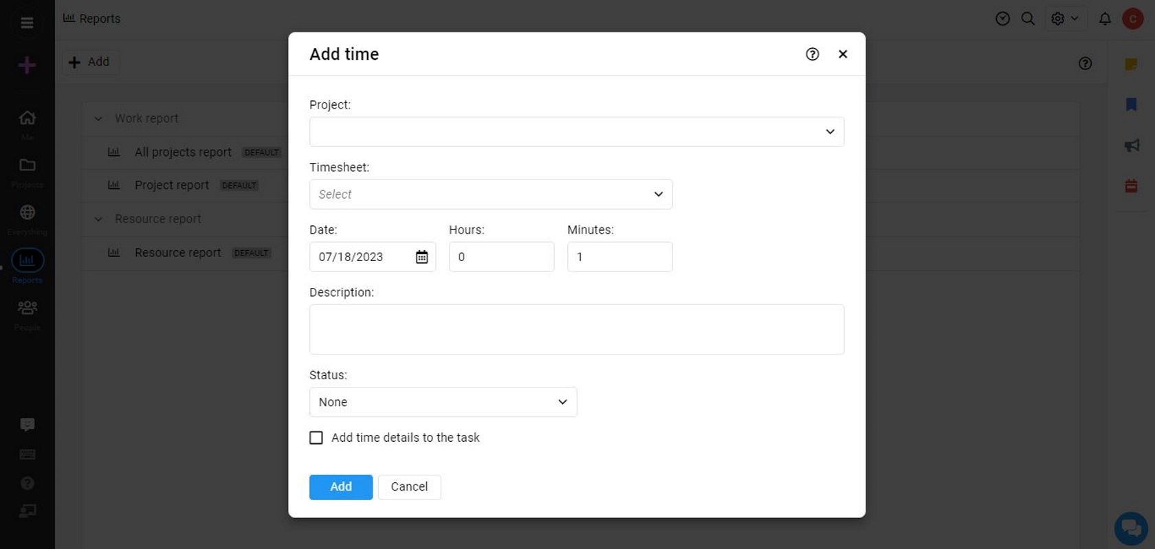Open the Status dropdown set to None
This screenshot has height=549, width=1155.
click(443, 402)
